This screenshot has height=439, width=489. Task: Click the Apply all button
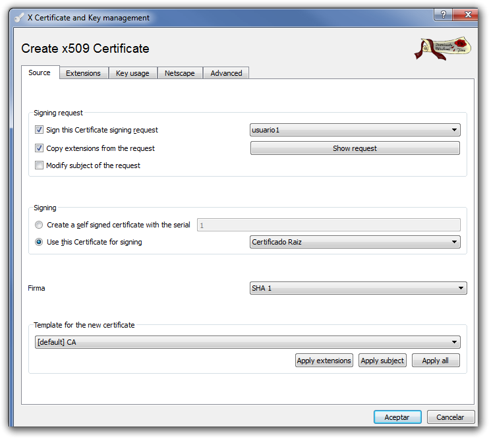point(435,361)
